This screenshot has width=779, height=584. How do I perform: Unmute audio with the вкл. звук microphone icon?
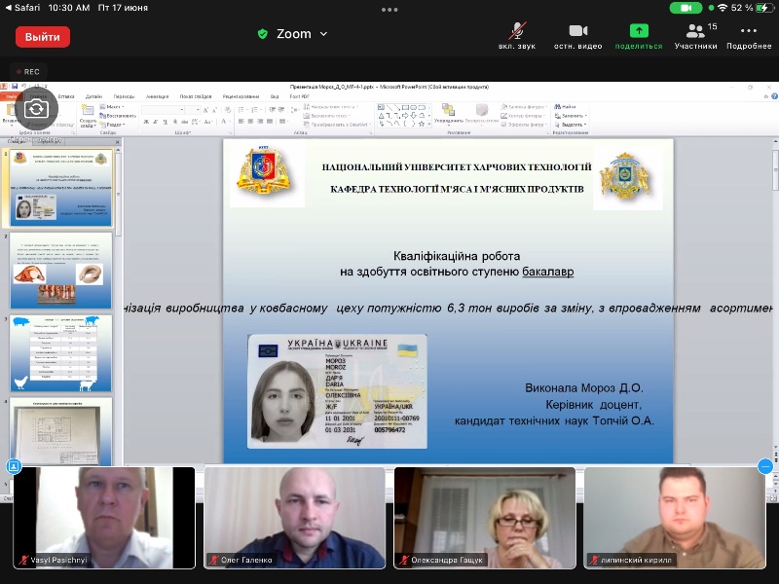coord(519,35)
